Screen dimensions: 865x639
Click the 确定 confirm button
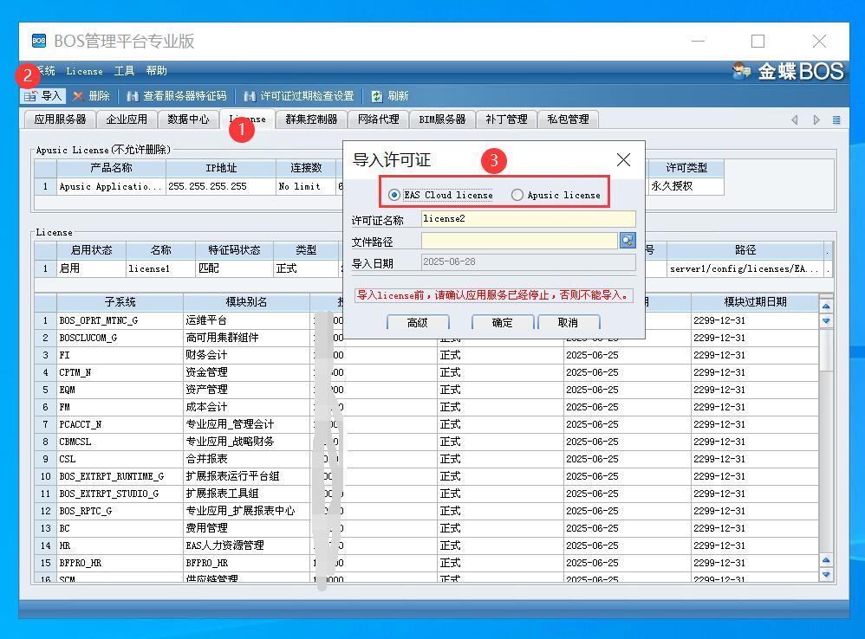pos(502,323)
